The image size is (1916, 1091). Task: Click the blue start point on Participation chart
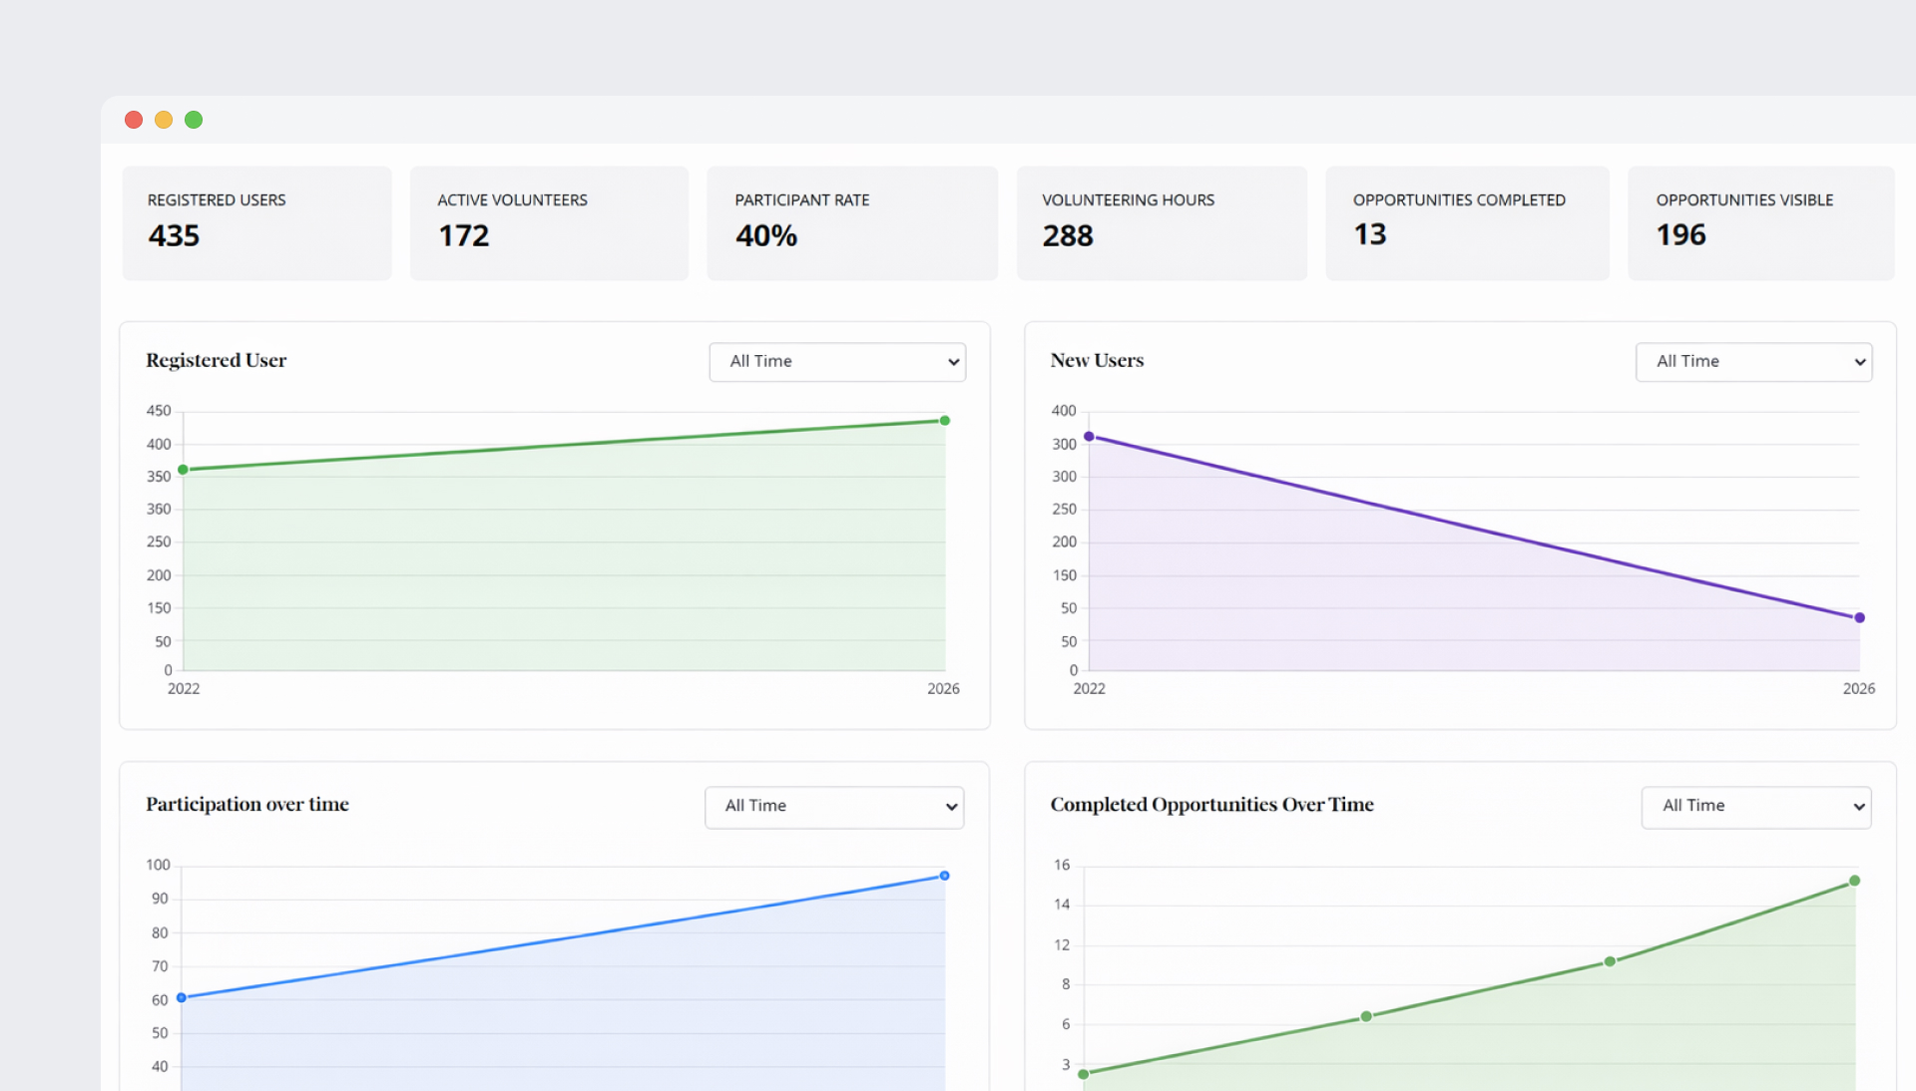tap(182, 997)
